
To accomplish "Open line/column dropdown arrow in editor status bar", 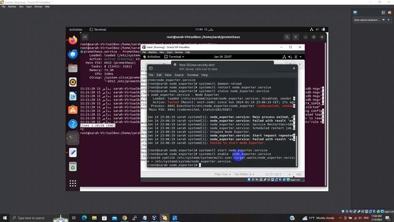I will (x=289, y=174).
